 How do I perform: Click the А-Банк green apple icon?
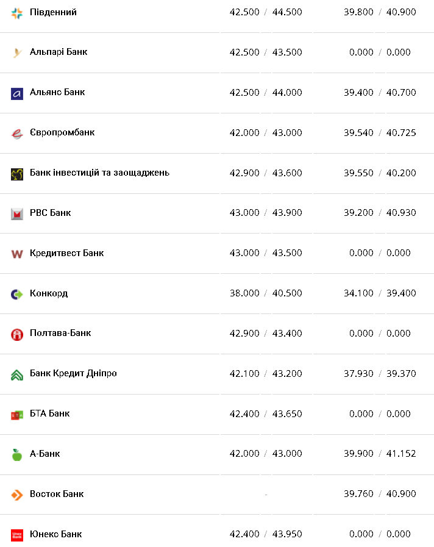(17, 454)
